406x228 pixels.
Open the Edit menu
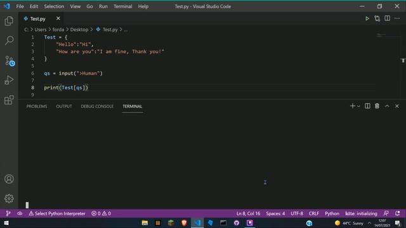coord(34,6)
